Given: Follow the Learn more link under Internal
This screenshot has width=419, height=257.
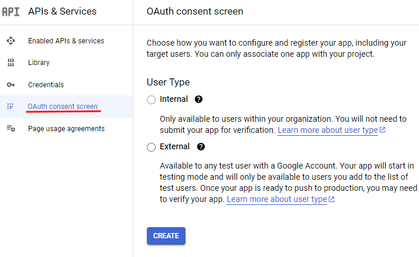Looking at the screenshot, I should coord(327,130).
